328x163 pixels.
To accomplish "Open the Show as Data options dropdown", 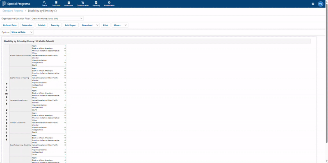I will pyautogui.click(x=22, y=32).
